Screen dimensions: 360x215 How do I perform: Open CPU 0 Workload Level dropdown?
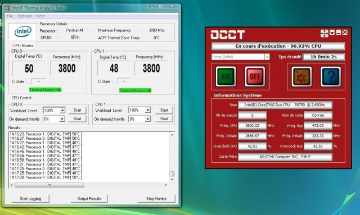[x=62, y=111]
